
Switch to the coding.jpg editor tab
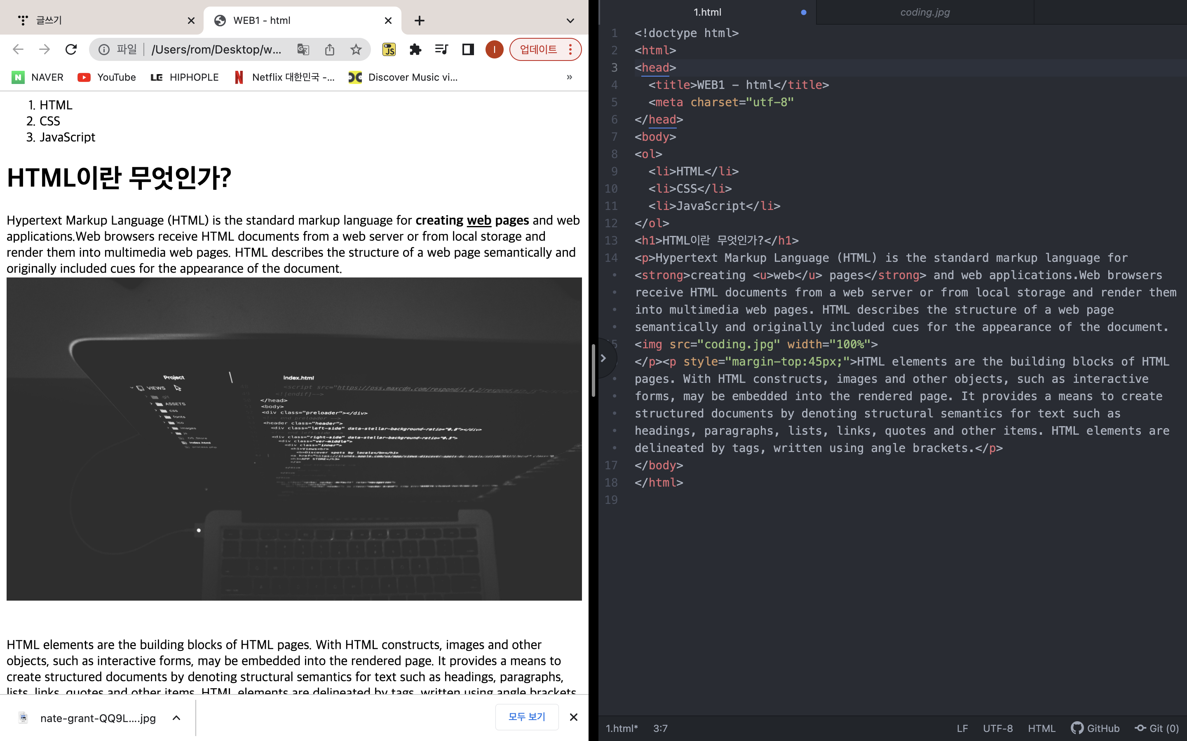(924, 12)
